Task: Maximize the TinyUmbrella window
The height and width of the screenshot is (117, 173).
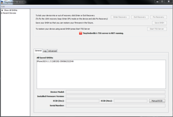Action: pyautogui.click(x=162, y=1)
